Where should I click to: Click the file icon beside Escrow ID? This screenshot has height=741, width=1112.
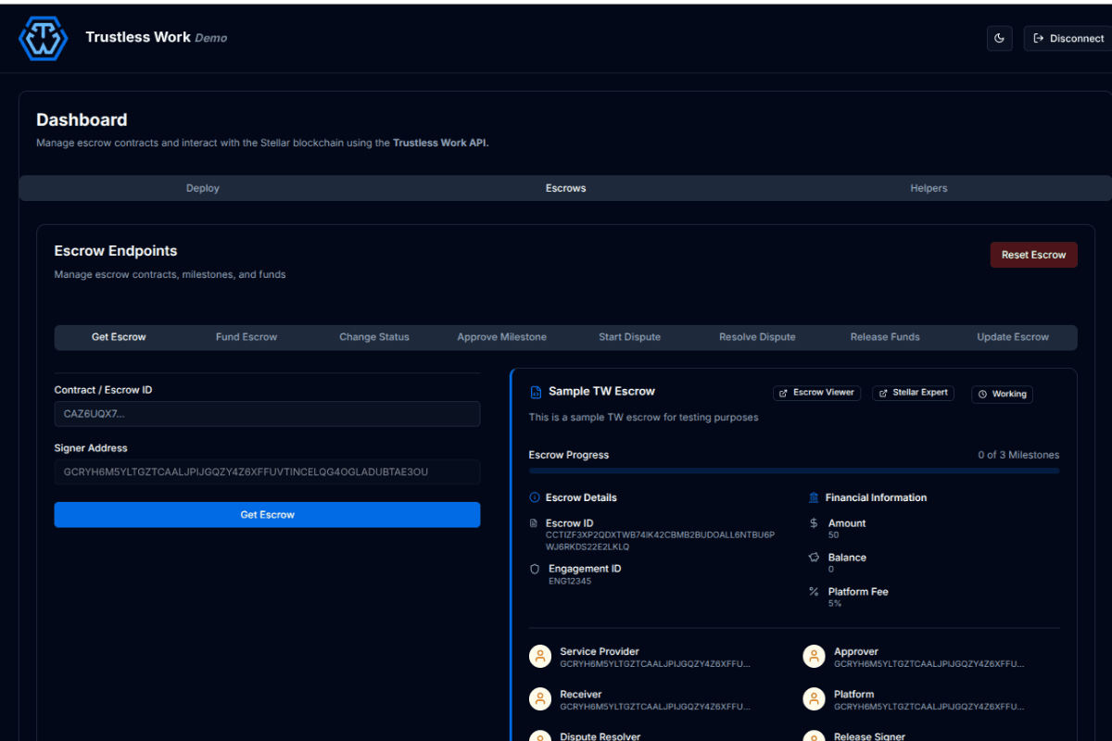[534, 523]
